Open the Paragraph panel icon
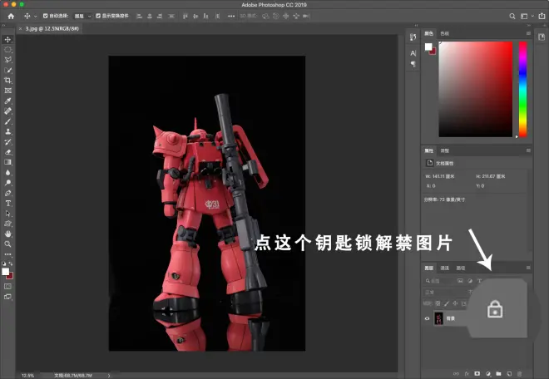 pos(413,64)
